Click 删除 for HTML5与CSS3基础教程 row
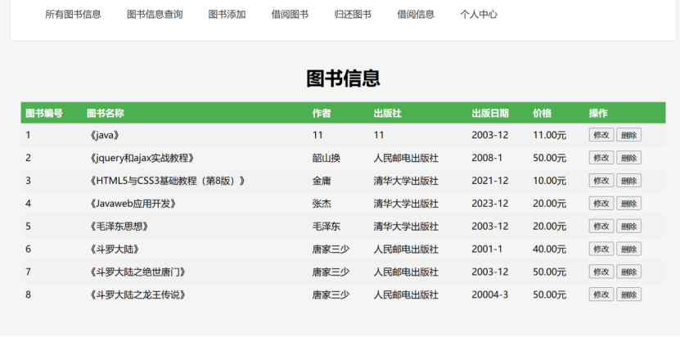The height and width of the screenshot is (337, 680). (628, 181)
